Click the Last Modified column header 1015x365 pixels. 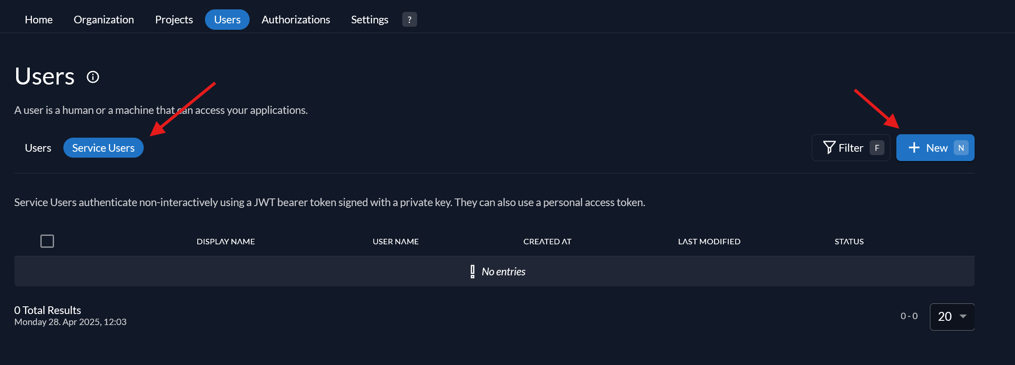[x=709, y=241]
